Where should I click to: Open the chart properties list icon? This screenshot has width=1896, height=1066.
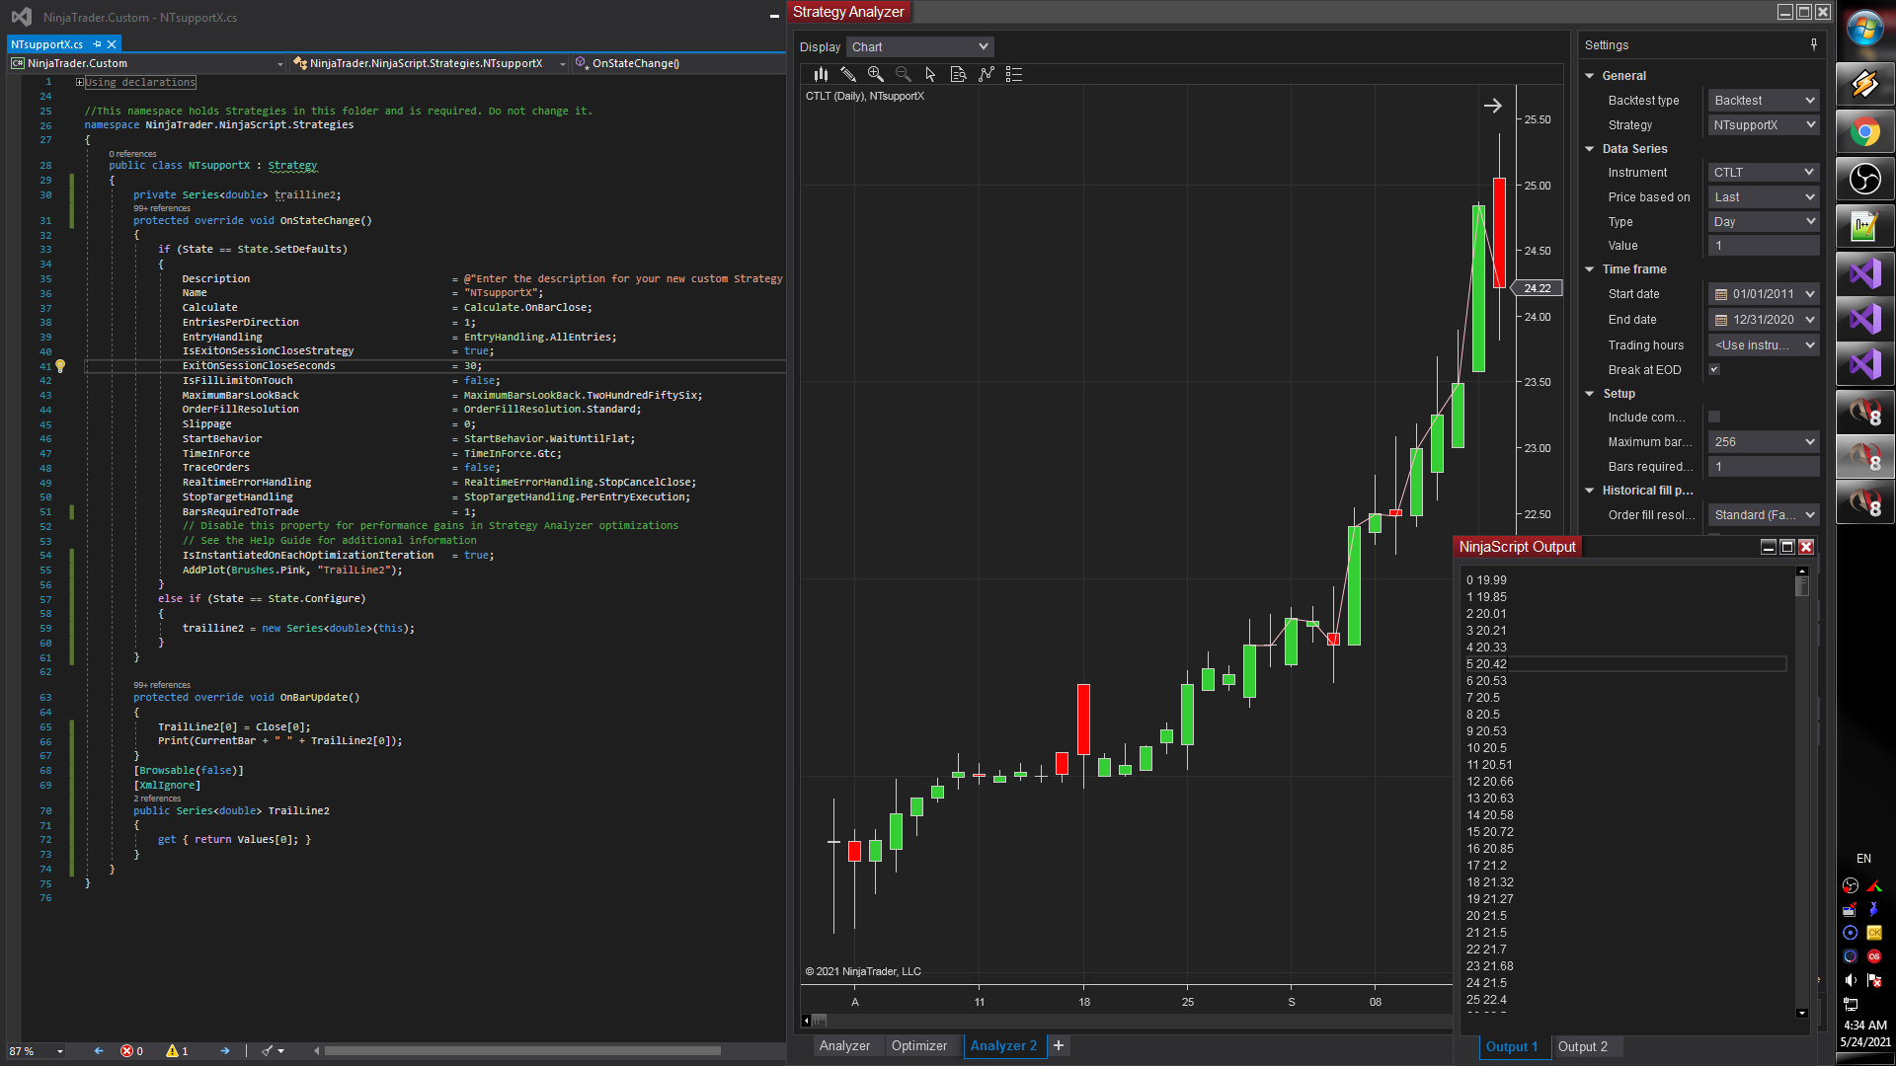click(1013, 74)
